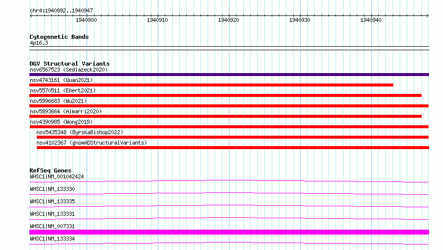Click ruler coordinate 1940930

click(300, 20)
